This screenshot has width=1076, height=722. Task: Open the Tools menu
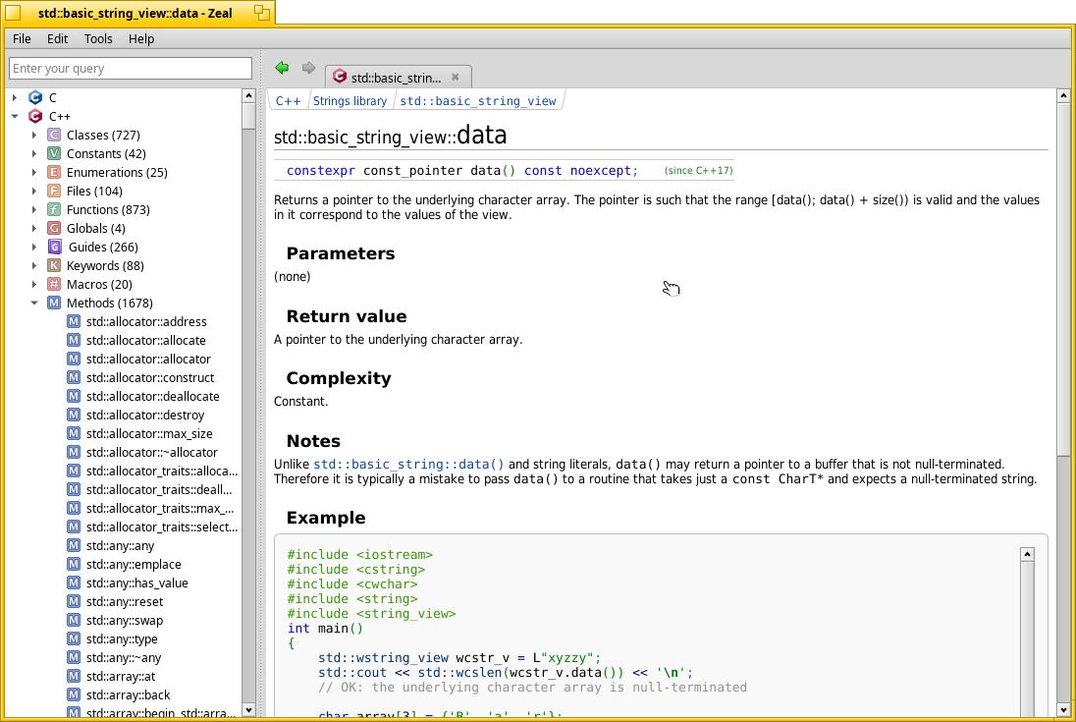click(98, 38)
